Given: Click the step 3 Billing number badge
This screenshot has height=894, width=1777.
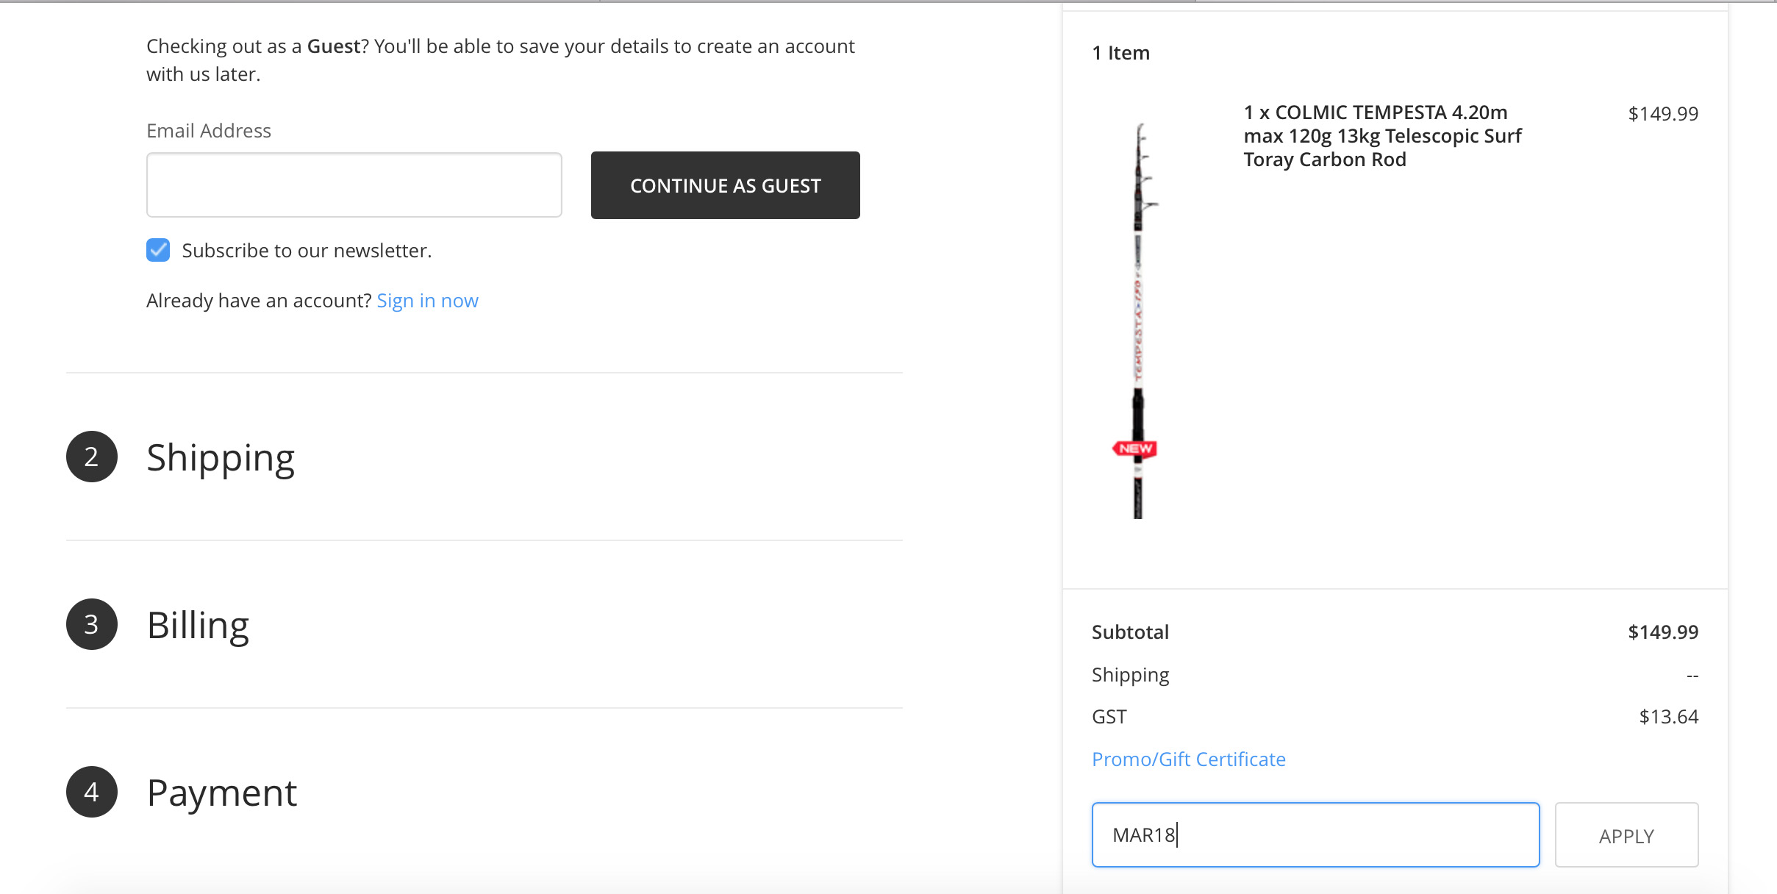Looking at the screenshot, I should [92, 624].
